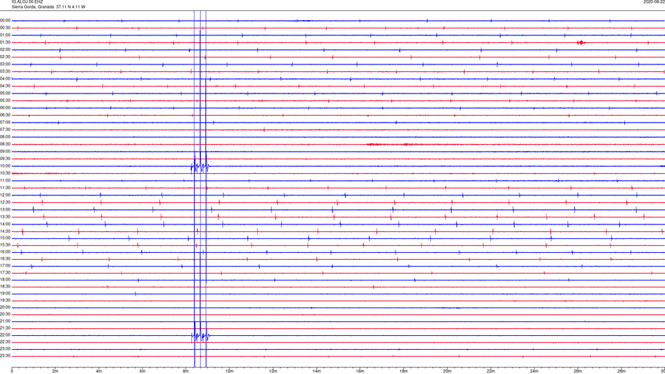
Task: Click the 4m tick on the time axis
Action: click(x=99, y=371)
